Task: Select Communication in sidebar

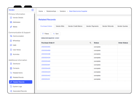Action: point(18,36)
